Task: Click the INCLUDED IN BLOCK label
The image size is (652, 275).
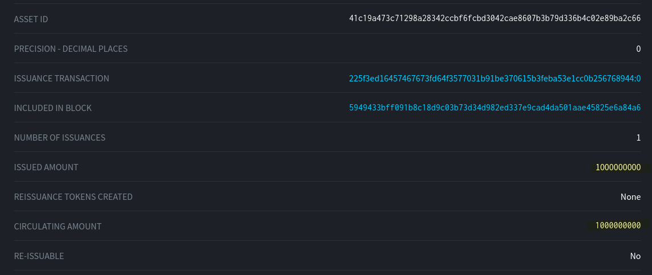Action: [52, 108]
